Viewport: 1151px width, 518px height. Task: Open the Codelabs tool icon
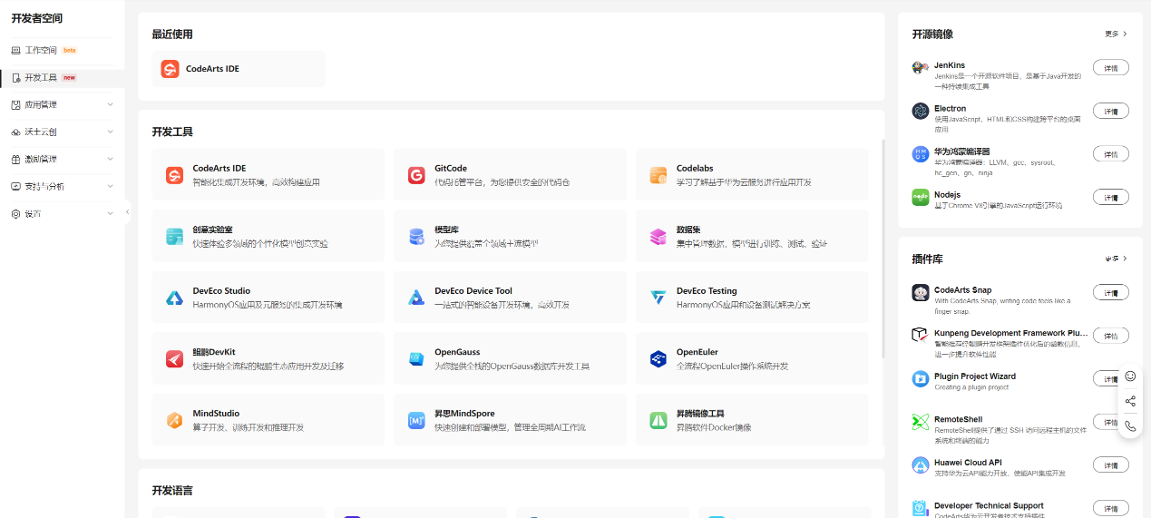click(x=658, y=175)
